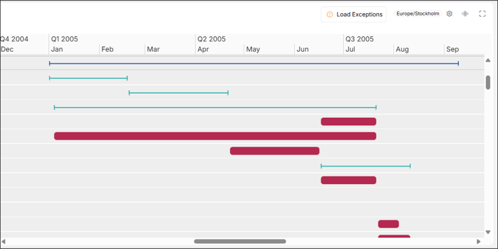Select the teal span from Jan to mid-Feb
The image size is (498, 249).
coord(88,78)
